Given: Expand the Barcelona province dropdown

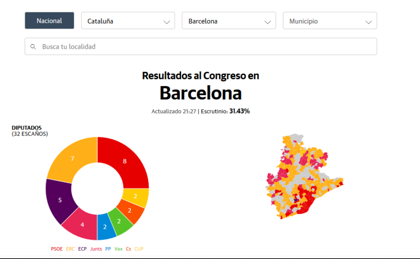Looking at the screenshot, I should (229, 21).
